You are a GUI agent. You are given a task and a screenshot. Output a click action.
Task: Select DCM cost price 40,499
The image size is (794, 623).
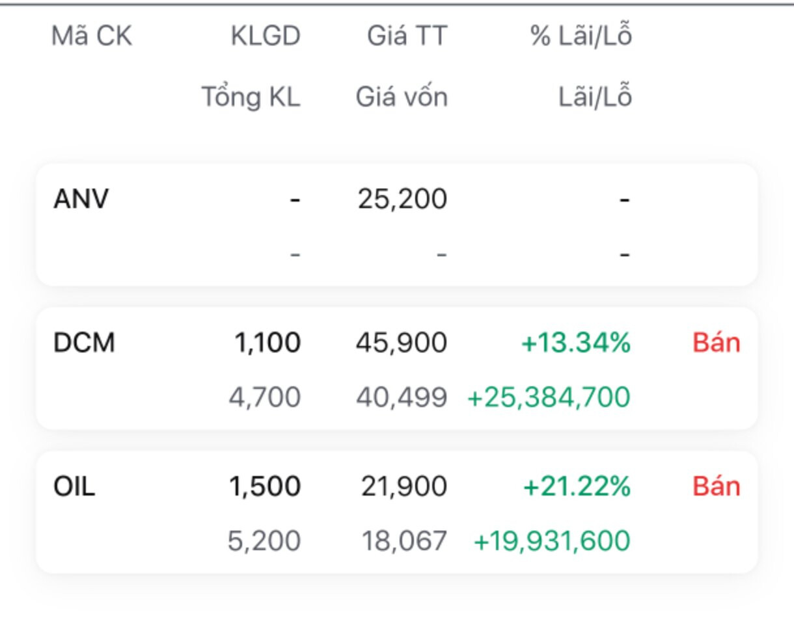click(402, 397)
